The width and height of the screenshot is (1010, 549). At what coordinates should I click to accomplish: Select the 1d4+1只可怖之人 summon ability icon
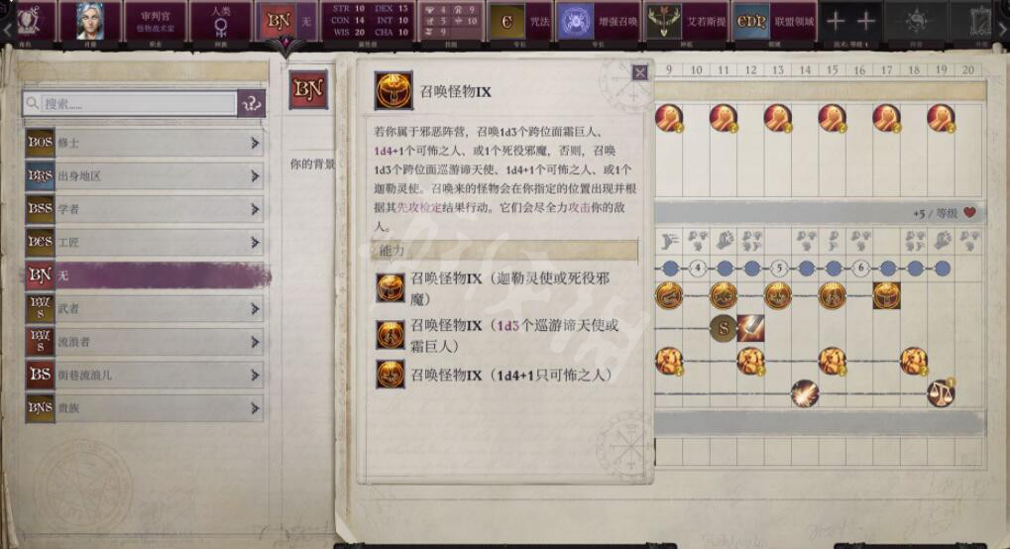(x=391, y=375)
